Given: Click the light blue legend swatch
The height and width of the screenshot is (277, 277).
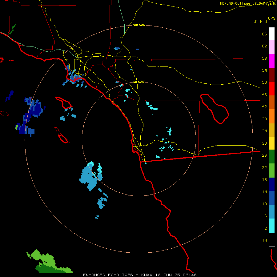Looking at the screenshot, I should tap(272, 212).
